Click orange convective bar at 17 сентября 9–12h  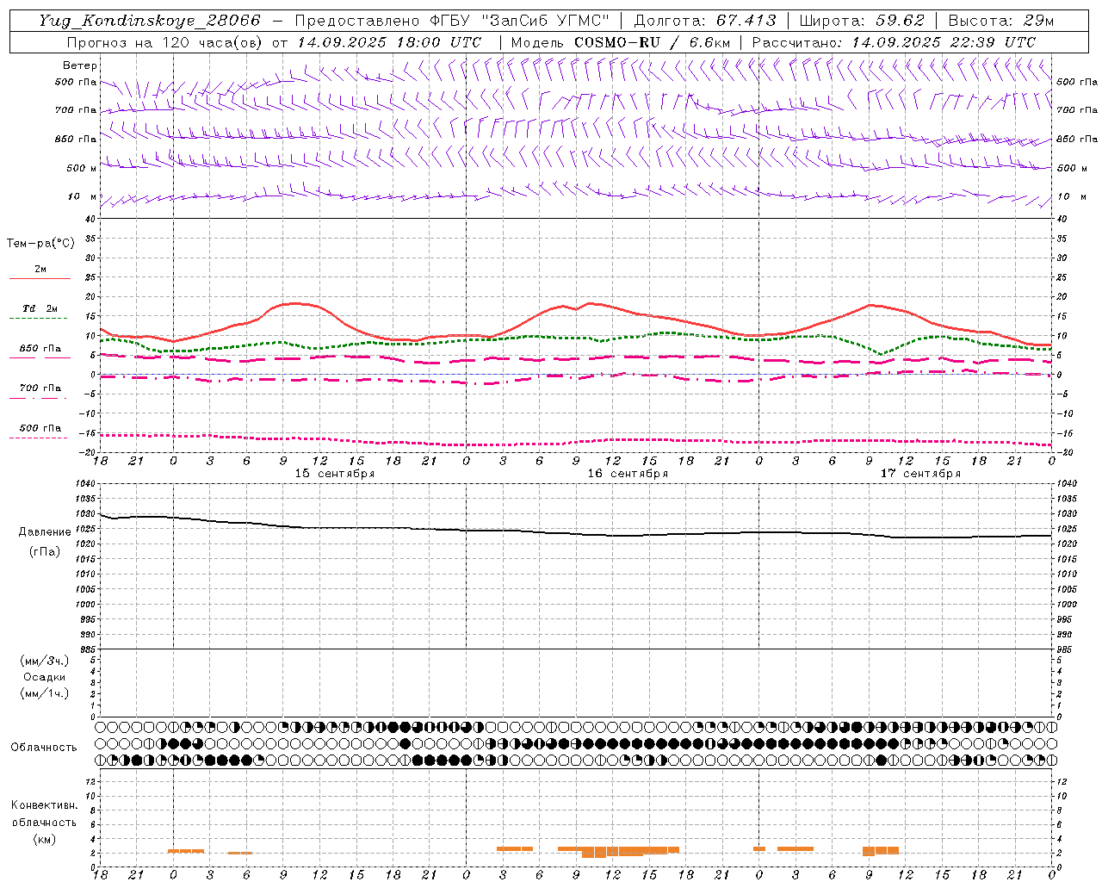pyautogui.click(x=881, y=851)
